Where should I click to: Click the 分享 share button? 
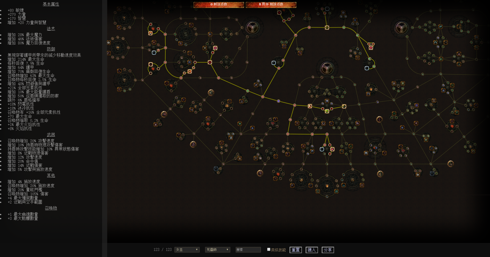(x=328, y=250)
